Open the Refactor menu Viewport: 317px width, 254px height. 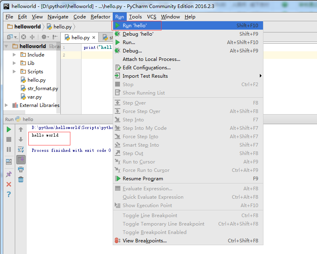100,16
